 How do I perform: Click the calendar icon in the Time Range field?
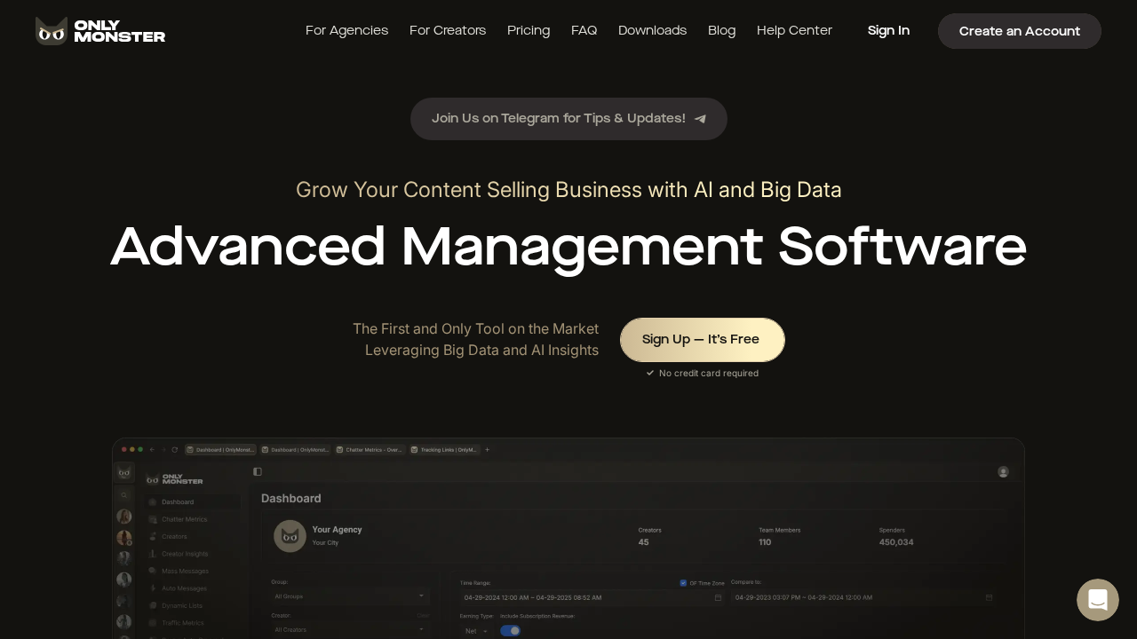(718, 597)
